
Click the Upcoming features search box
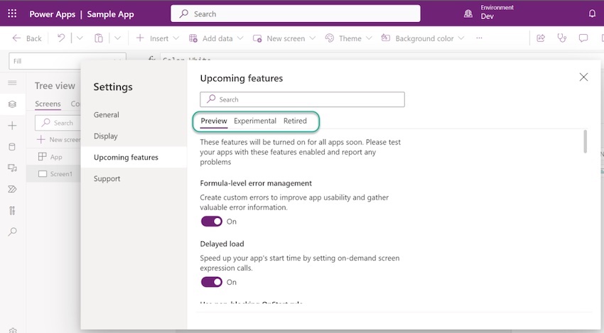point(303,99)
